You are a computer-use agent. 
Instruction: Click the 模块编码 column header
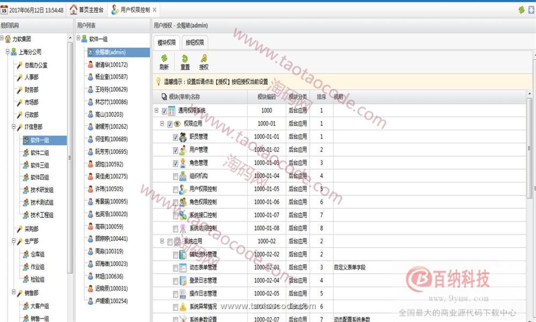[266, 97]
